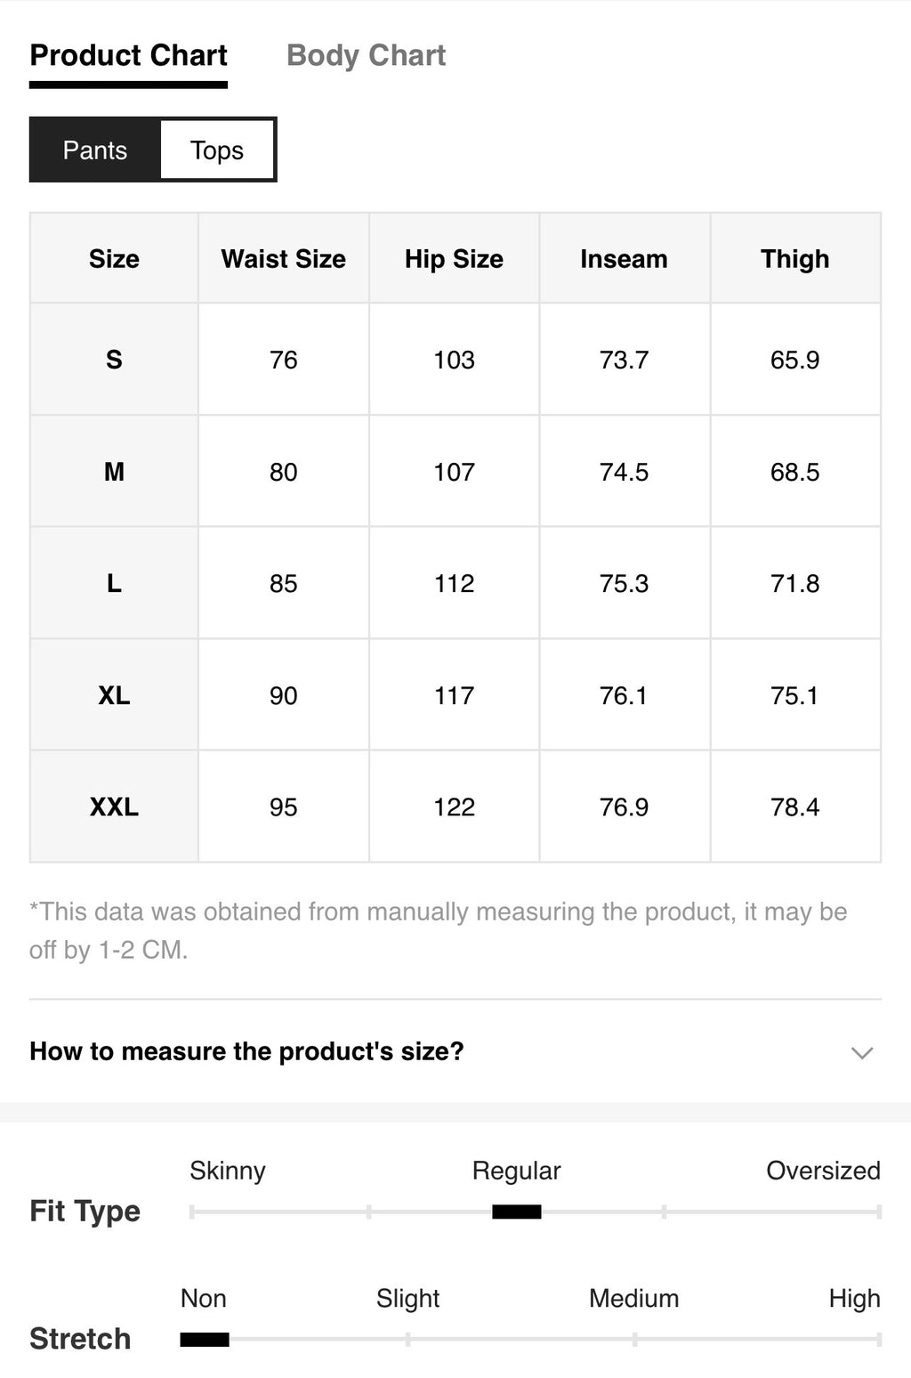Click the Inseam column header
The image size is (911, 1378).
pyautogui.click(x=624, y=259)
